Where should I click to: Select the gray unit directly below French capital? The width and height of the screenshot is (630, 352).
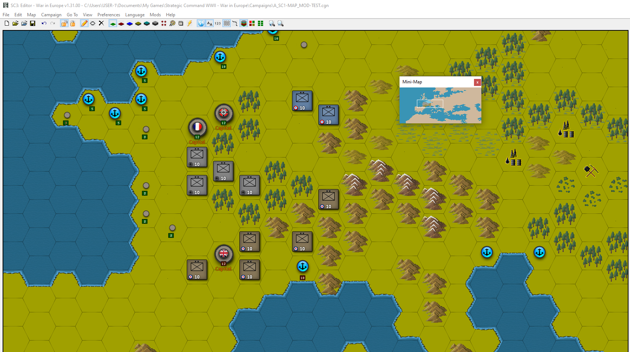[x=197, y=157]
